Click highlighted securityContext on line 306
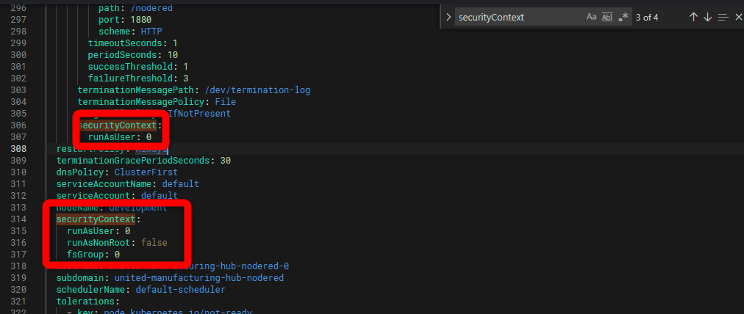744x314 pixels. point(117,125)
